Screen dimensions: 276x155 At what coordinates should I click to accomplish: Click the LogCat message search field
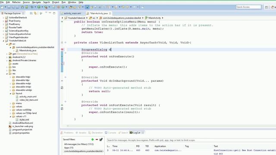[x=191, y=140]
